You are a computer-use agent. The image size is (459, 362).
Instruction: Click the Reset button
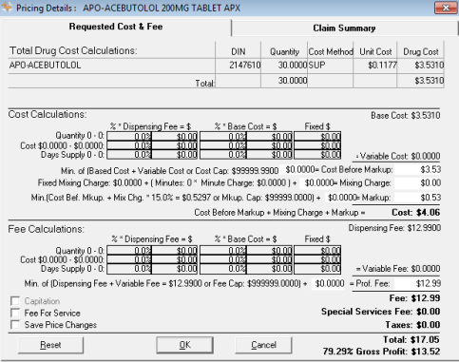(50, 345)
